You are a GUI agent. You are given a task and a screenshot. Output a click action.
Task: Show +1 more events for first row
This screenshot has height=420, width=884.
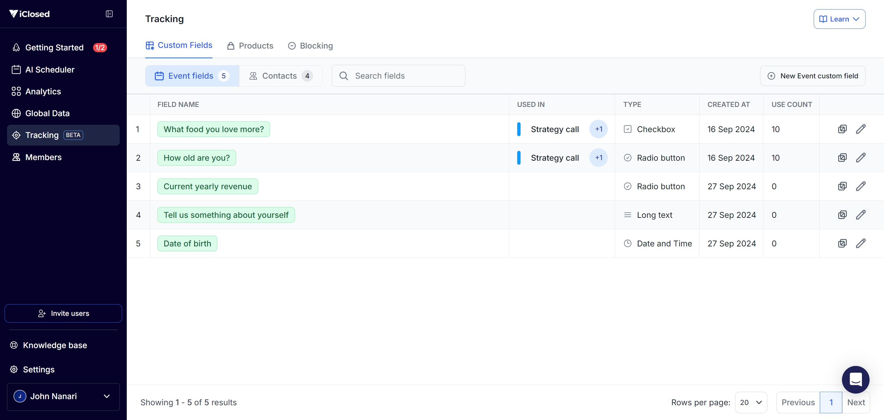tap(598, 129)
